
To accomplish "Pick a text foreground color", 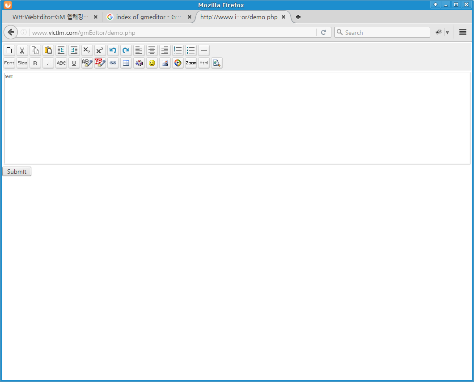I will [87, 63].
